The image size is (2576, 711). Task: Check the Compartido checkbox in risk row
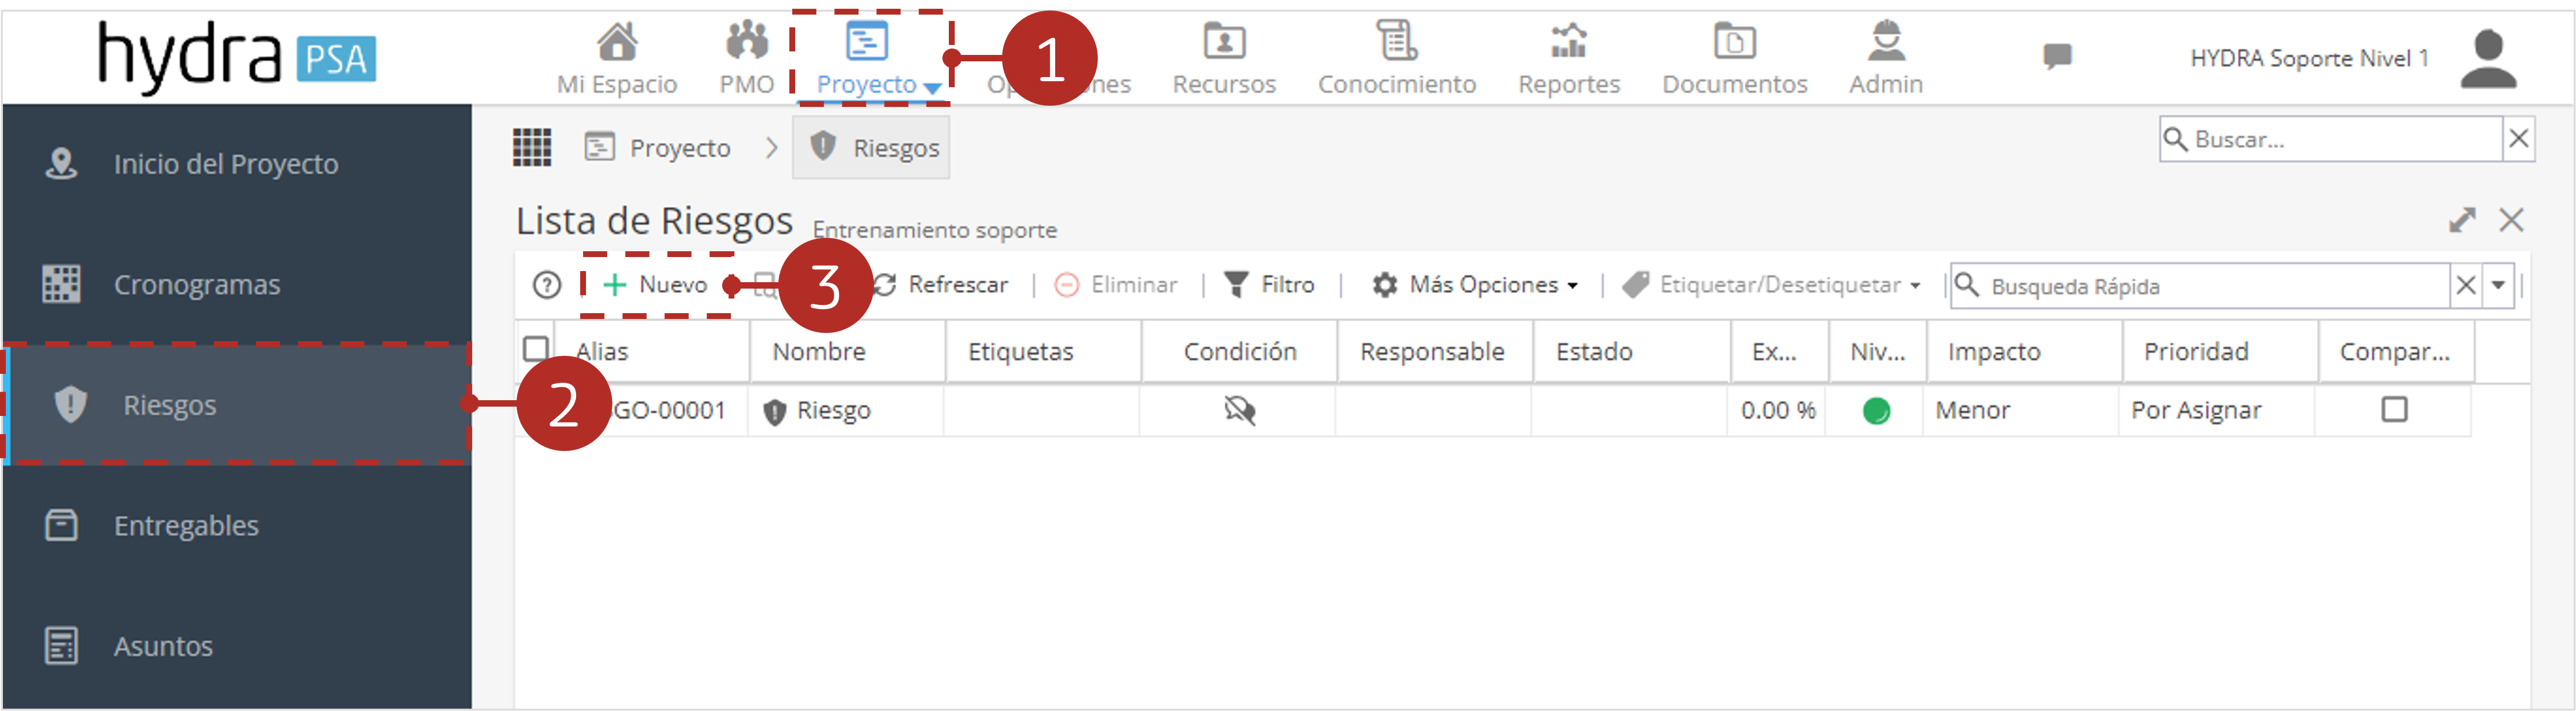2394,409
